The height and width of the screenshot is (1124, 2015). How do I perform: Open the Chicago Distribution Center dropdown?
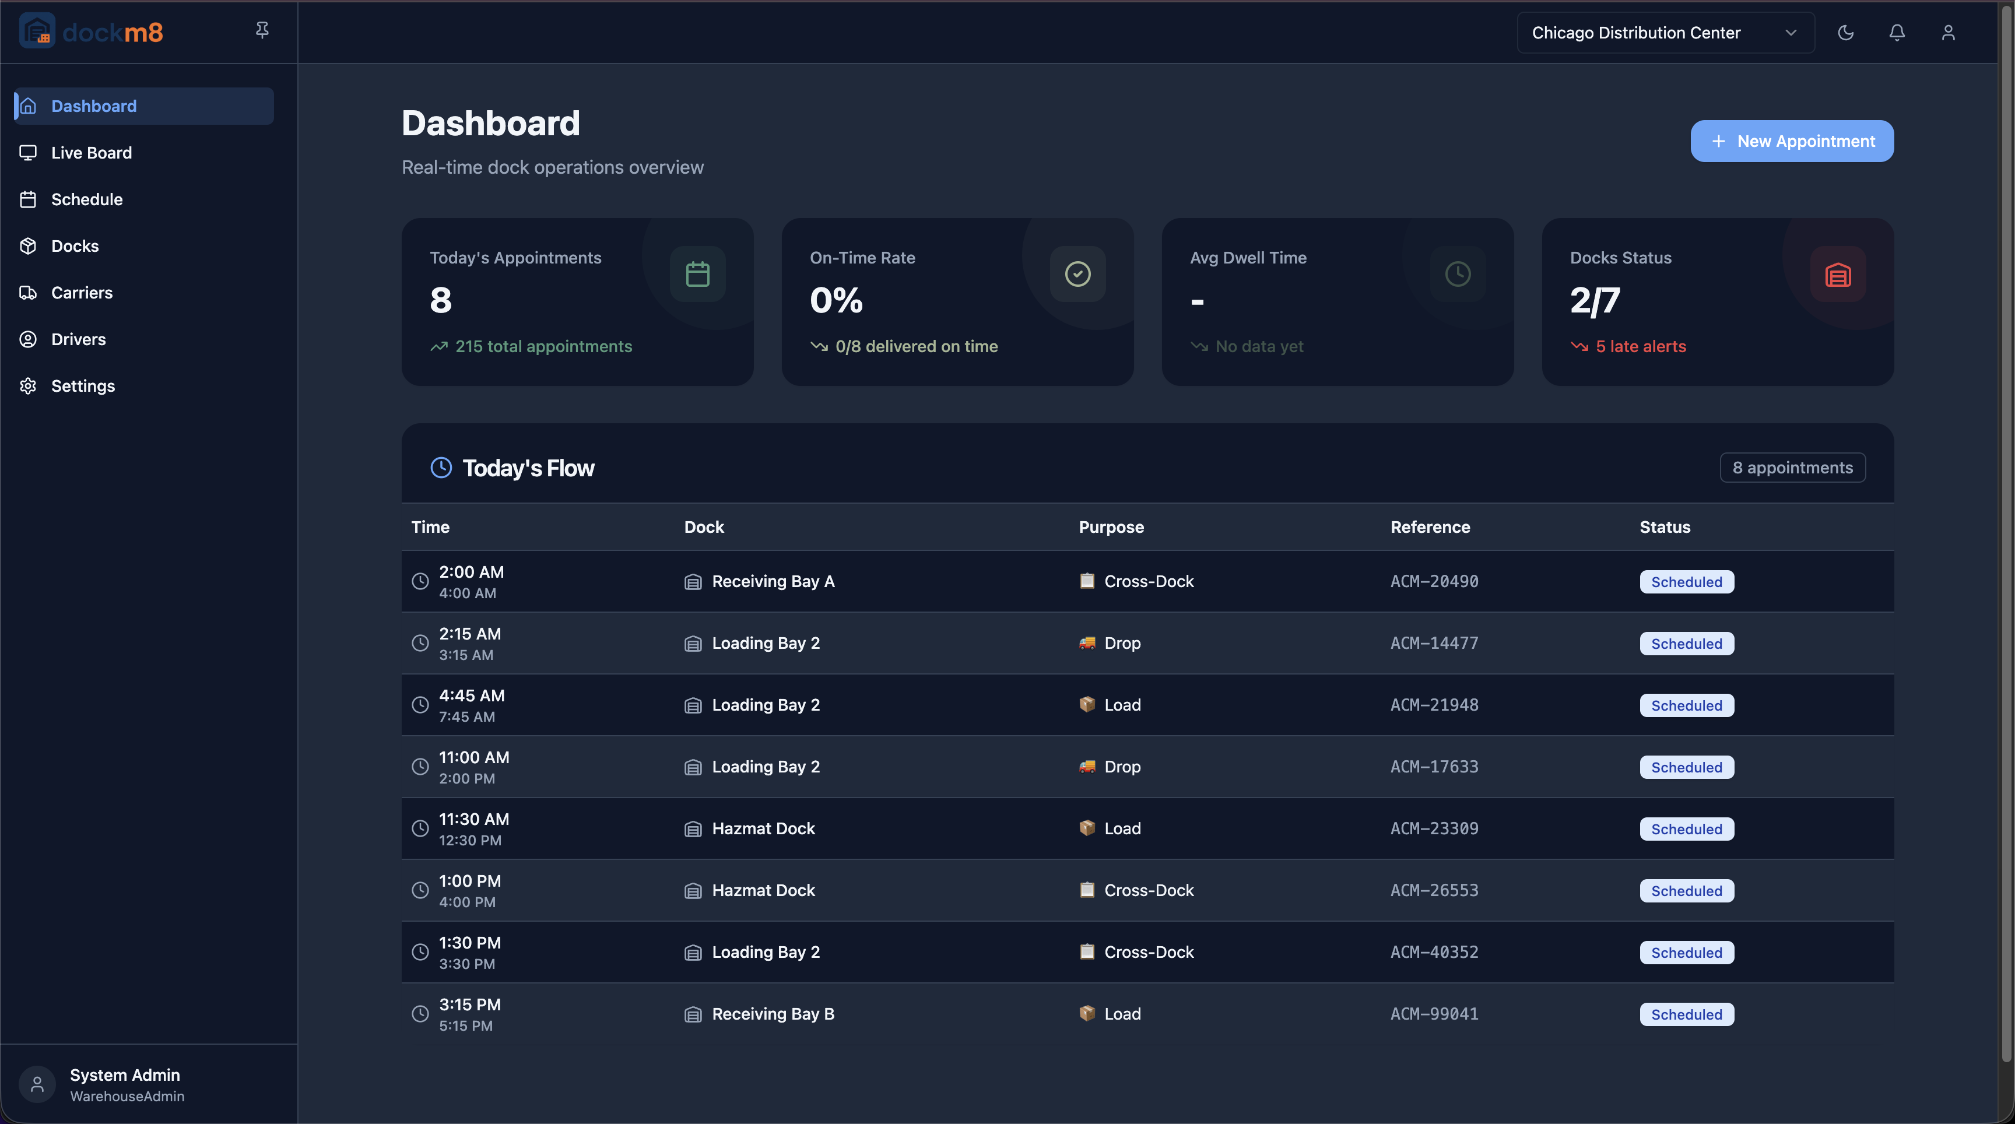[x=1665, y=32]
